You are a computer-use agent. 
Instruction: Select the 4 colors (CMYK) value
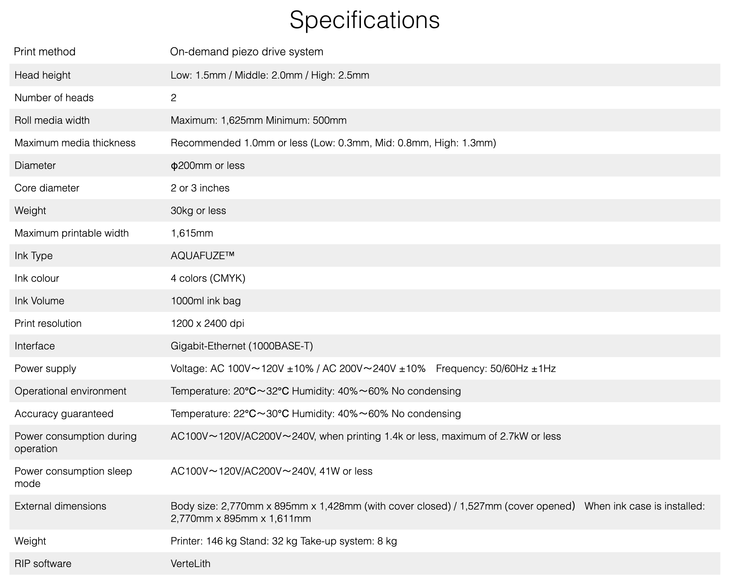pos(208,278)
